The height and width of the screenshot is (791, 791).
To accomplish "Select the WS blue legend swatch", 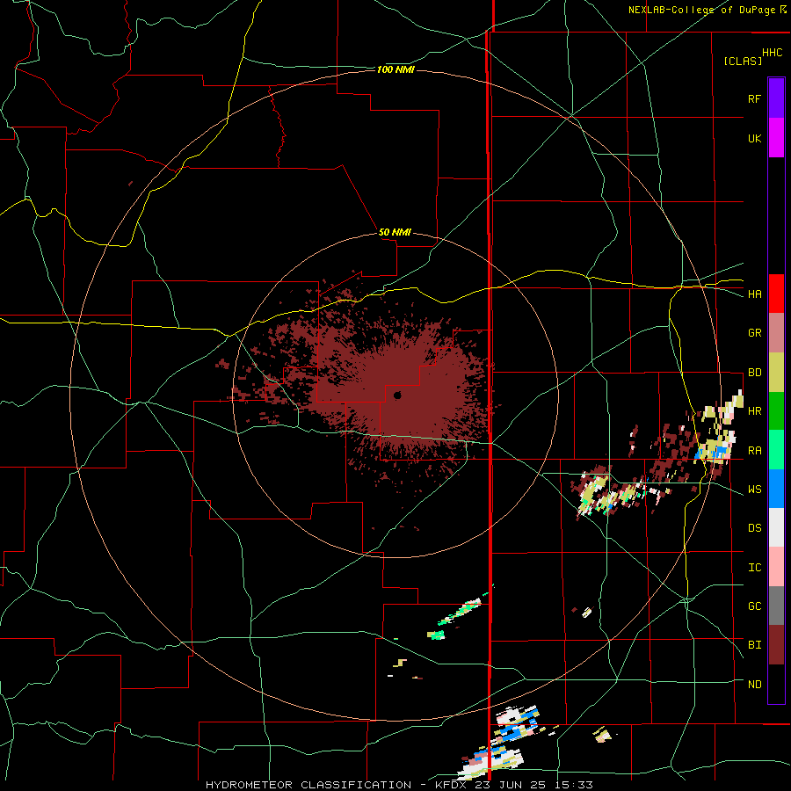I will point(776,489).
